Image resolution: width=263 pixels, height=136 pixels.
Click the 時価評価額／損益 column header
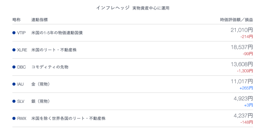(237, 20)
